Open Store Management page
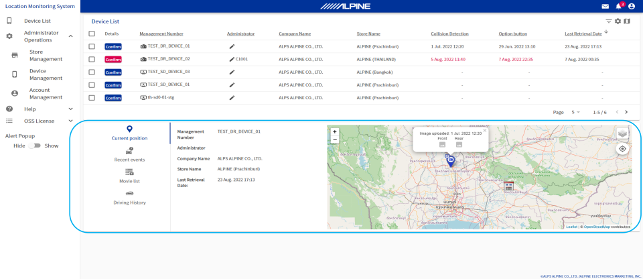Image resolution: width=643 pixels, height=279 pixels. 46,56
